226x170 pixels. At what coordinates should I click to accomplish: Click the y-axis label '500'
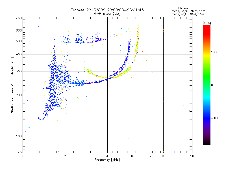pyautogui.click(x=19, y=41)
